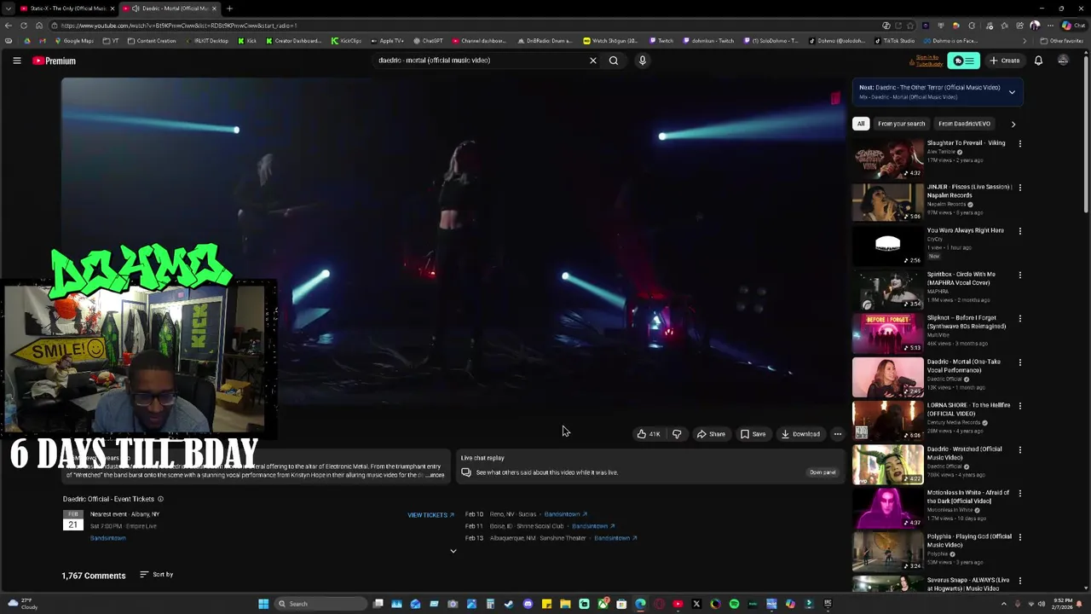Open Slaughter To Prevail Viking thumbnail
The height and width of the screenshot is (614, 1091).
point(887,158)
